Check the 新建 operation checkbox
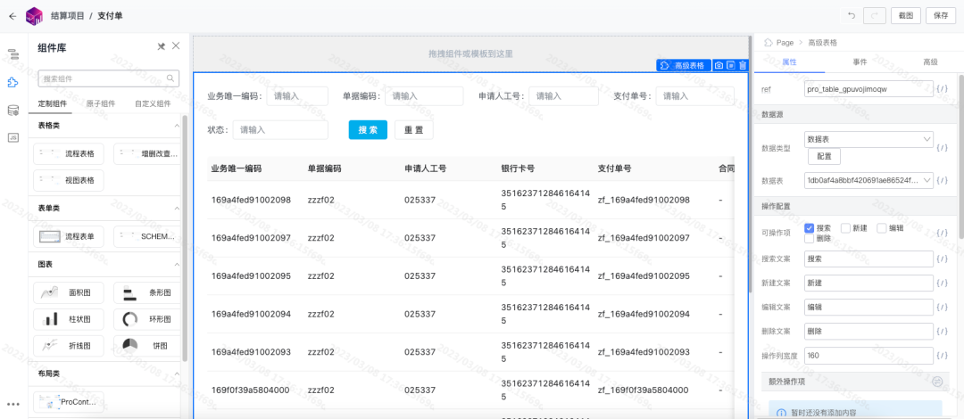 coord(845,228)
